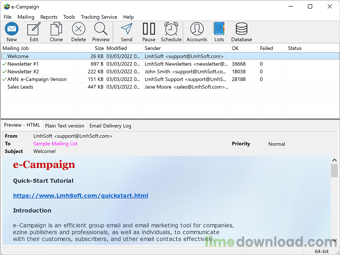Viewport: 340px width, 255px height.
Task: Open the Accounts toolbar icon
Action: pyautogui.click(x=197, y=29)
